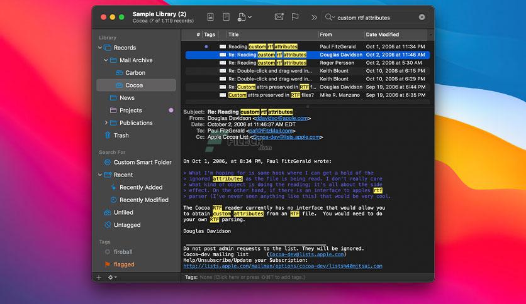Show Unfiled records
This screenshot has height=304, width=526.
(123, 212)
